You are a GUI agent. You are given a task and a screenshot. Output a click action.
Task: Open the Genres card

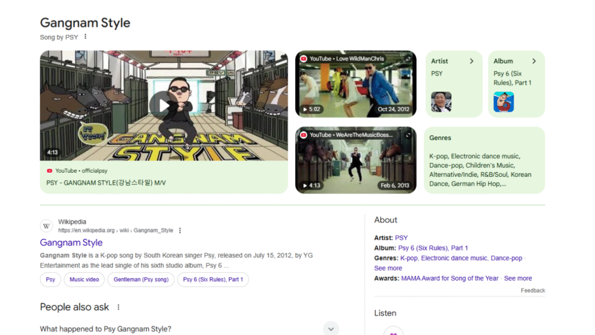(484, 161)
